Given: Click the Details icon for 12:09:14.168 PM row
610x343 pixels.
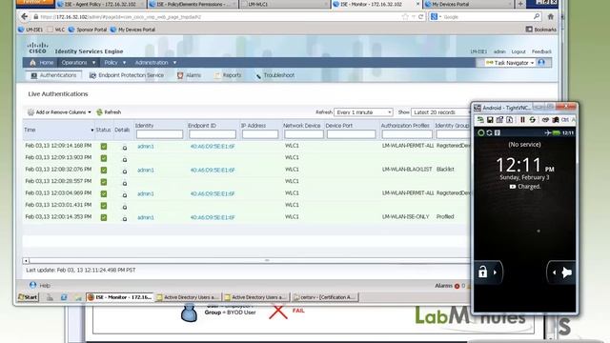Looking at the screenshot, I should tap(125, 148).
